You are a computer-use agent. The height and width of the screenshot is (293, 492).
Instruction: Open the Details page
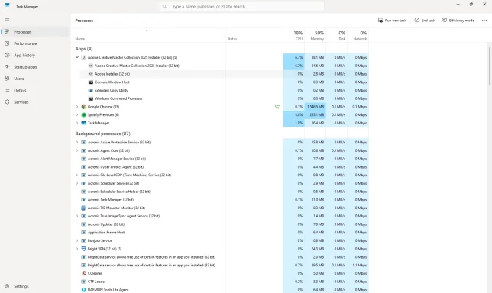click(x=34, y=90)
